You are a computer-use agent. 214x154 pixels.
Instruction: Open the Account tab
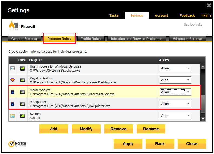(x=161, y=16)
